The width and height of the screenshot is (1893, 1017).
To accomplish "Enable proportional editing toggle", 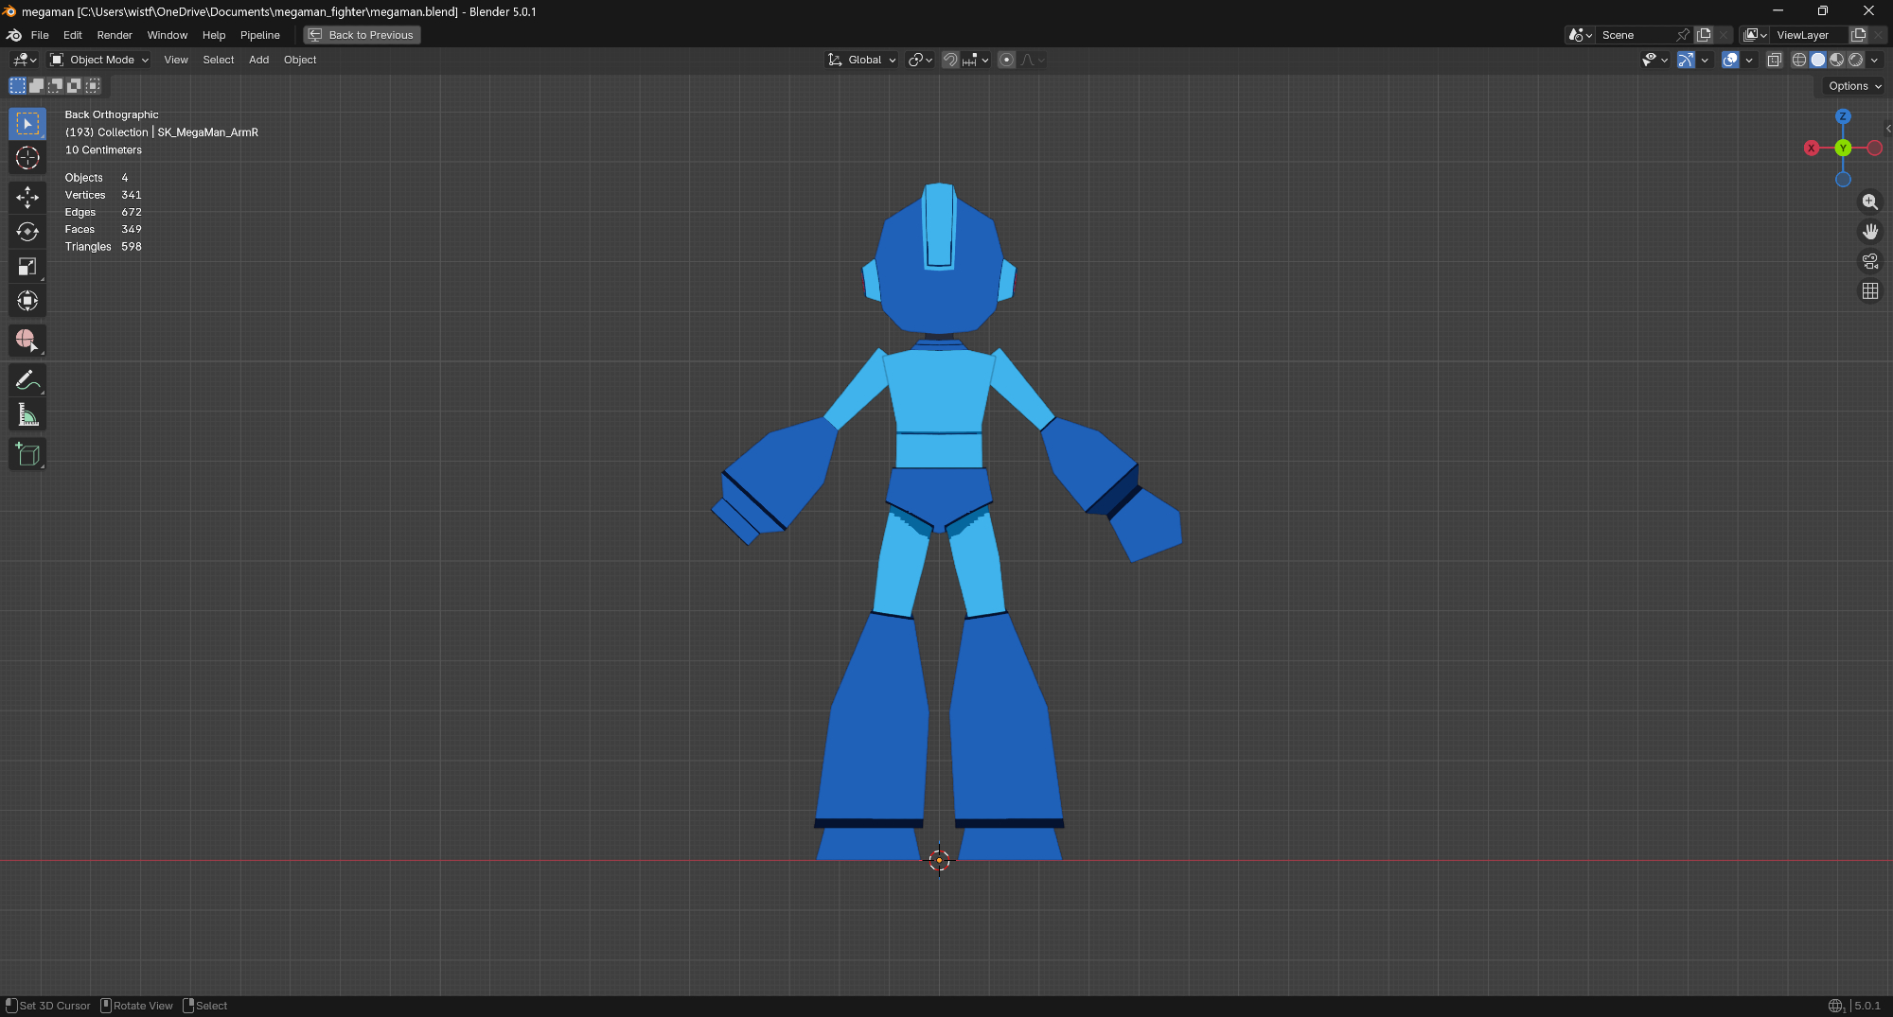I will pos(1007,60).
